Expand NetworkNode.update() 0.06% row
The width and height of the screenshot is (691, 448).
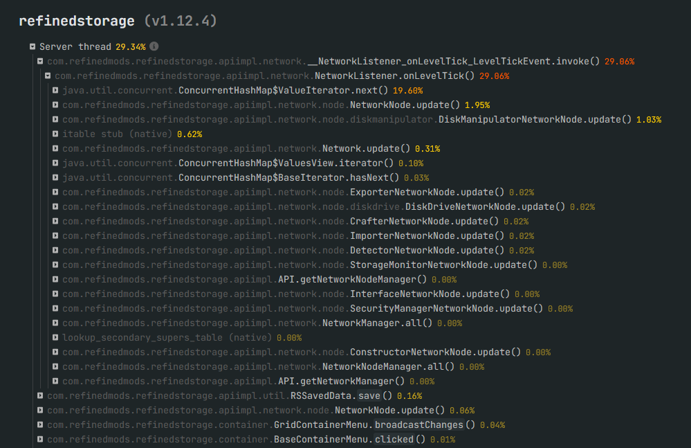pos(40,411)
